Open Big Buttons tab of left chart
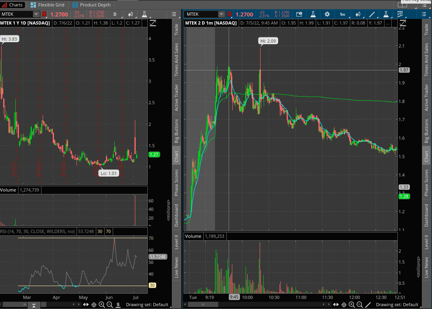Viewport: 432px width, 309px height. click(177, 131)
